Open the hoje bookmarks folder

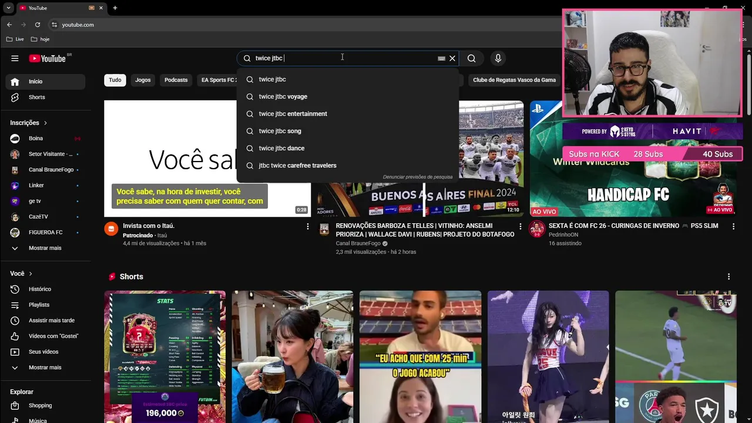[x=40, y=39]
